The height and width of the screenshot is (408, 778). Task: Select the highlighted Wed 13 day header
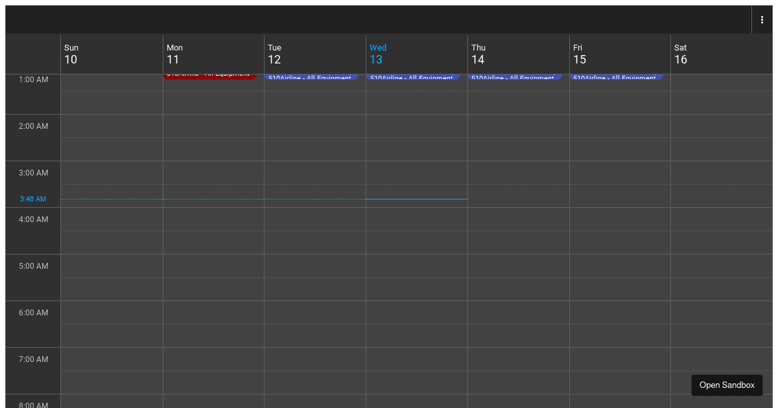pos(376,54)
